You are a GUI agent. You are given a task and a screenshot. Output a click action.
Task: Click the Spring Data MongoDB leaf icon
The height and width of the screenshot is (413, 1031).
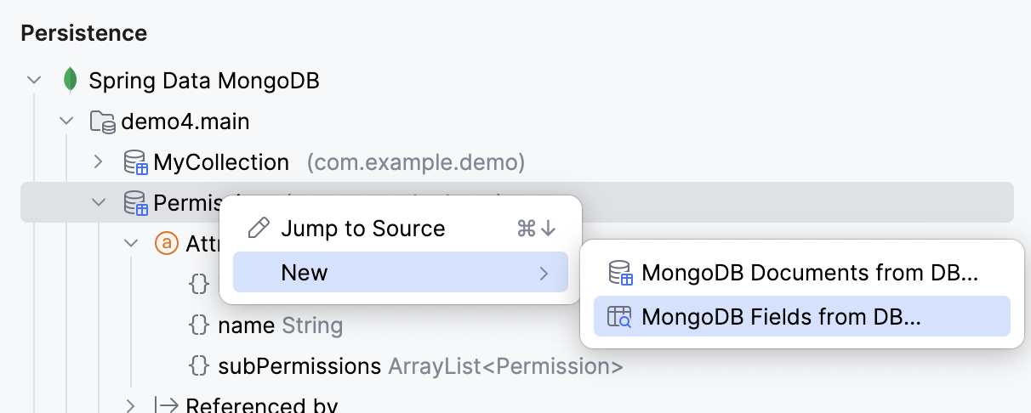tap(70, 82)
